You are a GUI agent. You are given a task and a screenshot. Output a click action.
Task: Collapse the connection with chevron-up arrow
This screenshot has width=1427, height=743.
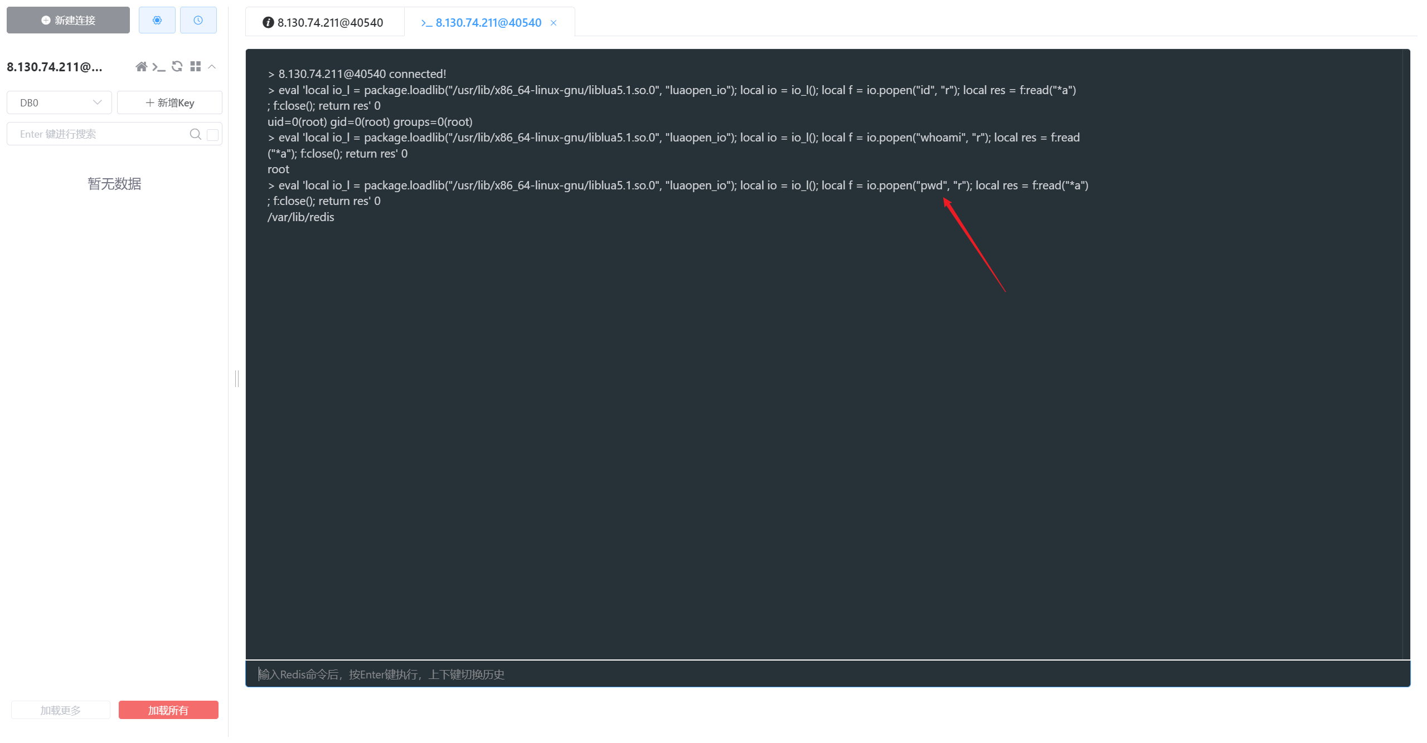212,67
